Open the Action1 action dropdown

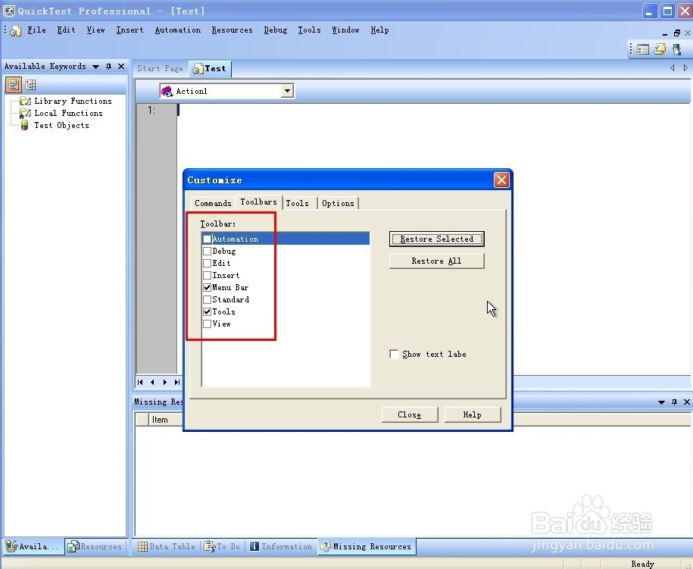[x=287, y=91]
